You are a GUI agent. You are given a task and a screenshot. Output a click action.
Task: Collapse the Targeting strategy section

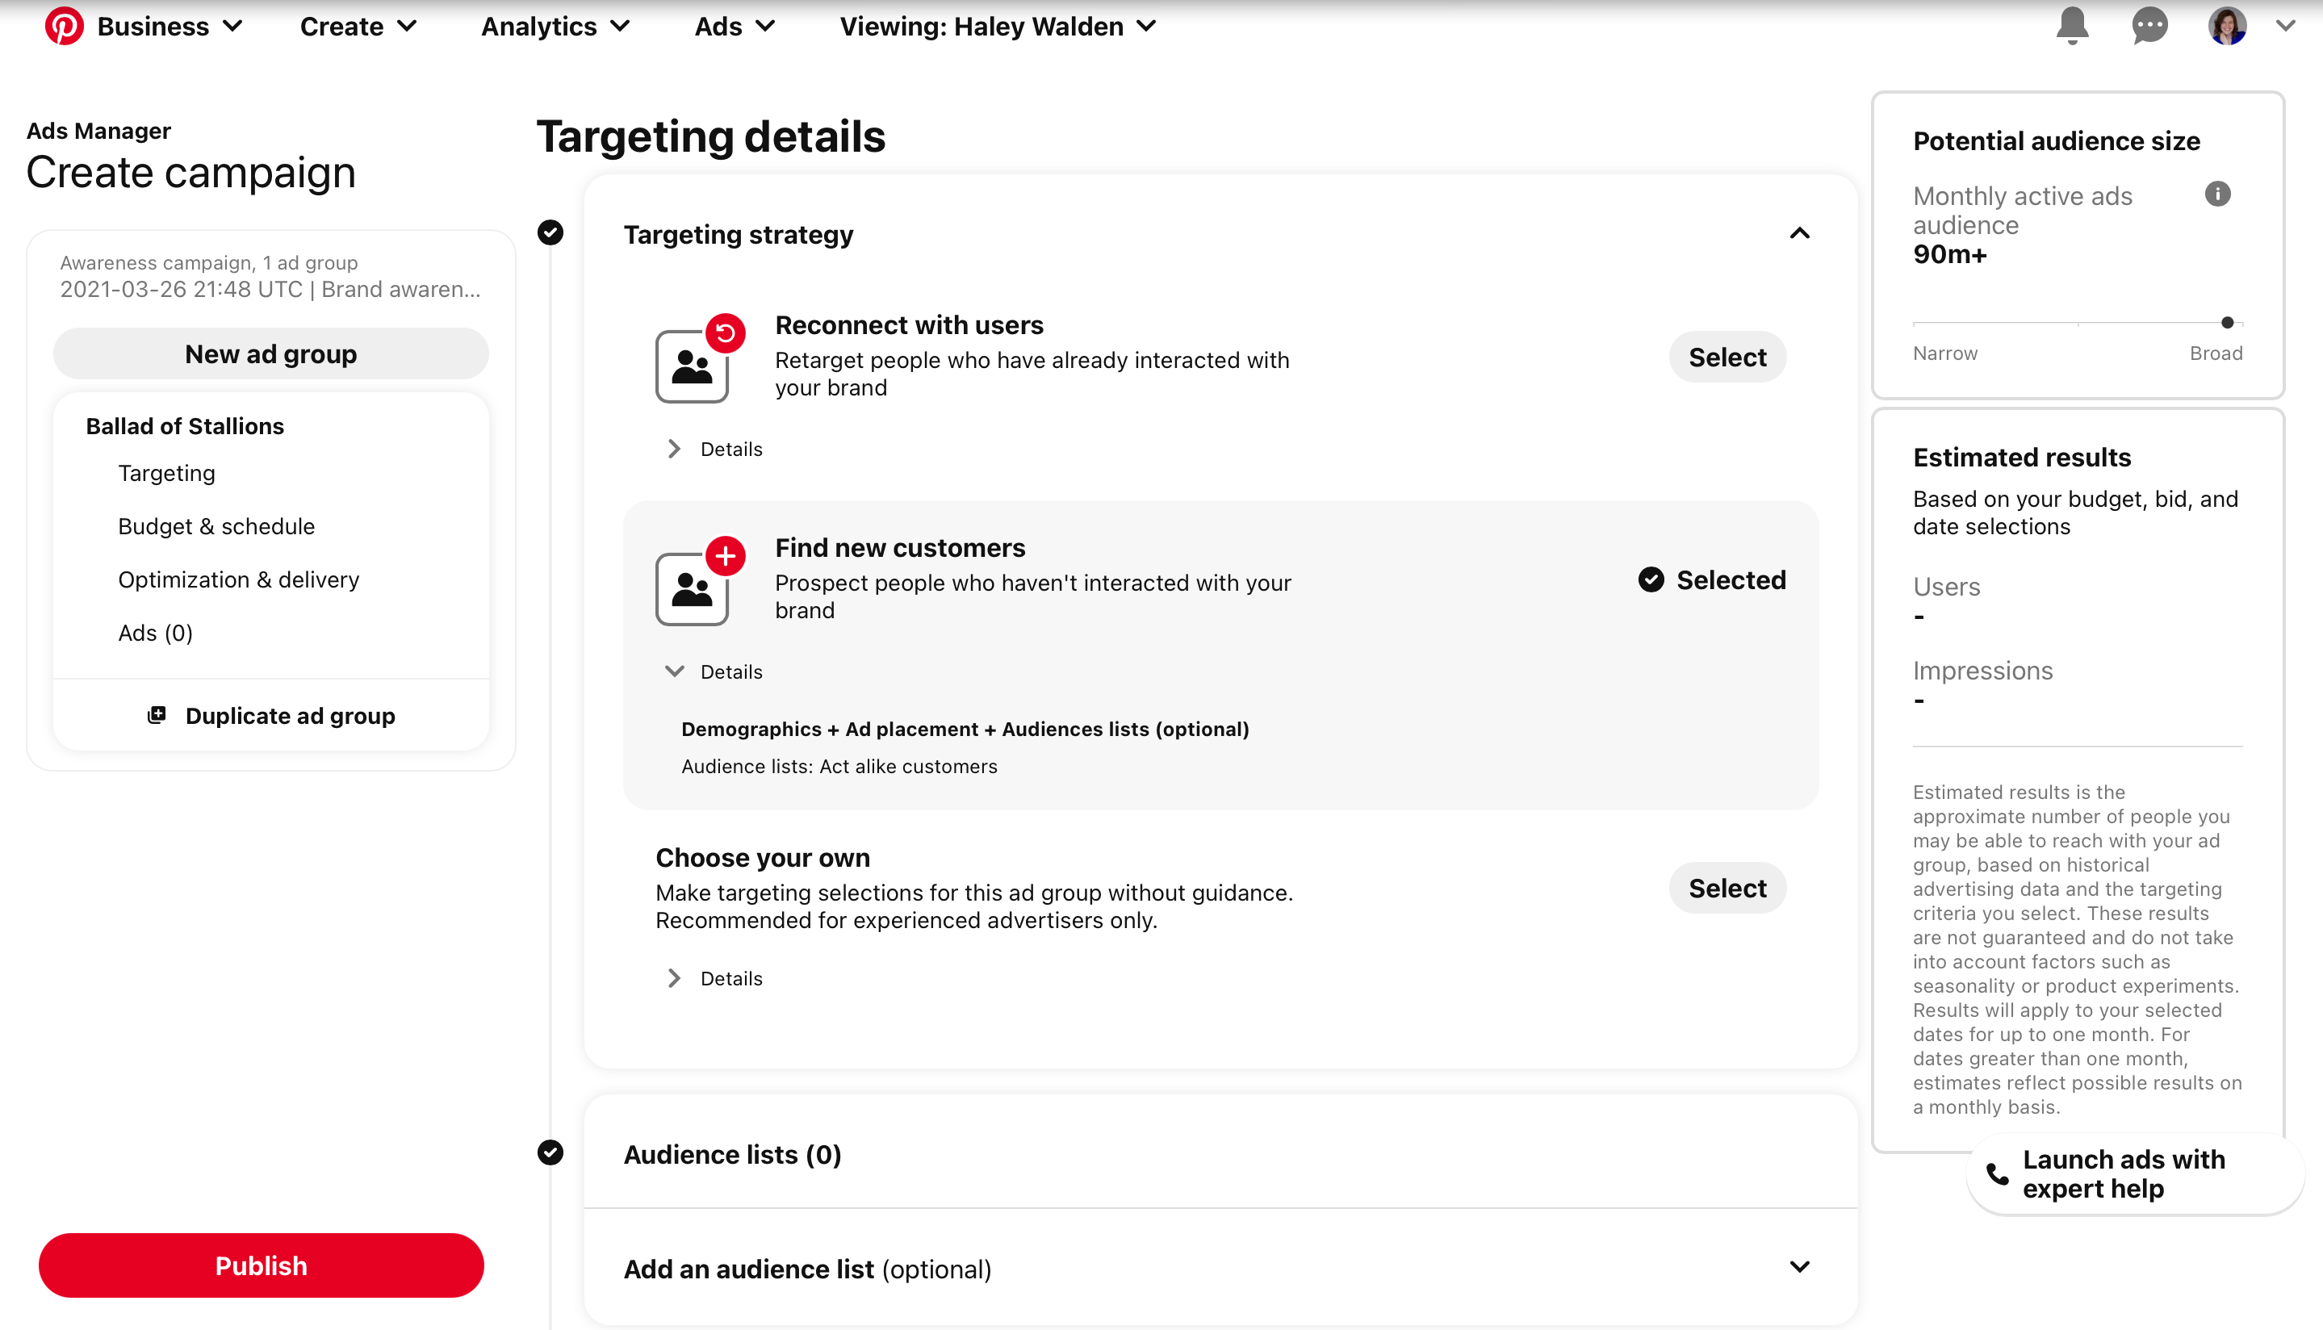(1798, 234)
